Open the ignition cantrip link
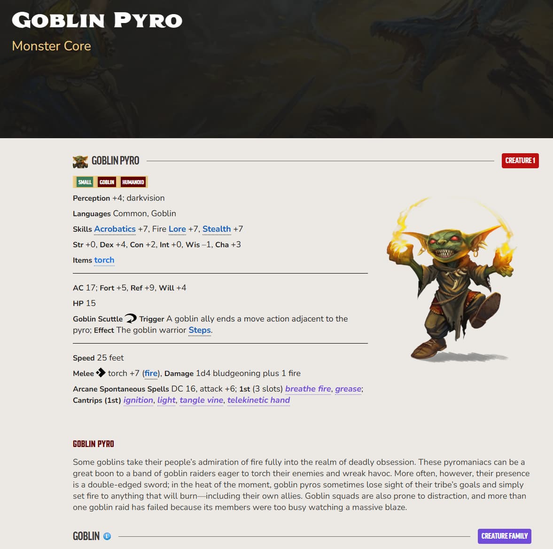Viewport: 553px width, 549px height. pos(138,400)
